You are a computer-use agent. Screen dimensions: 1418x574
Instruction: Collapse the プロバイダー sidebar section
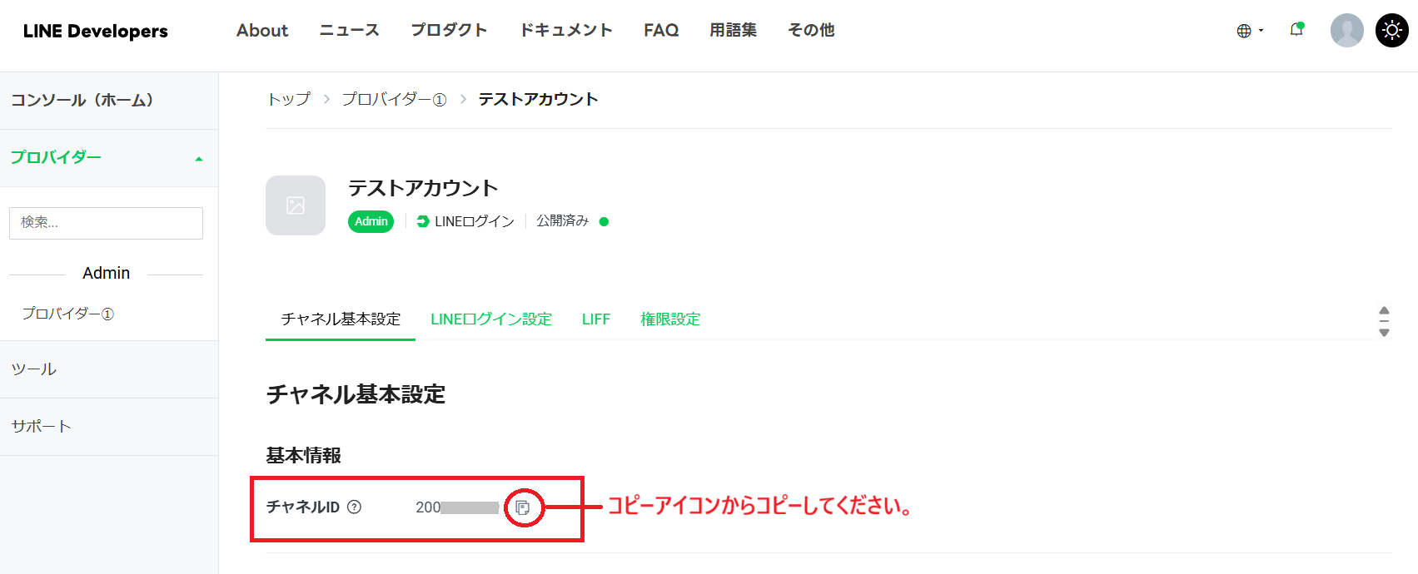coord(198,158)
